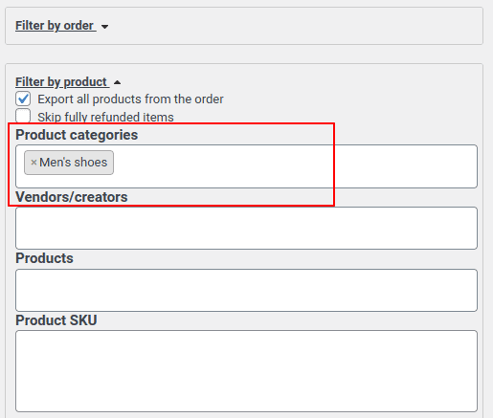493x418 pixels.
Task: Click the Export all products label text
Action: [x=130, y=99]
